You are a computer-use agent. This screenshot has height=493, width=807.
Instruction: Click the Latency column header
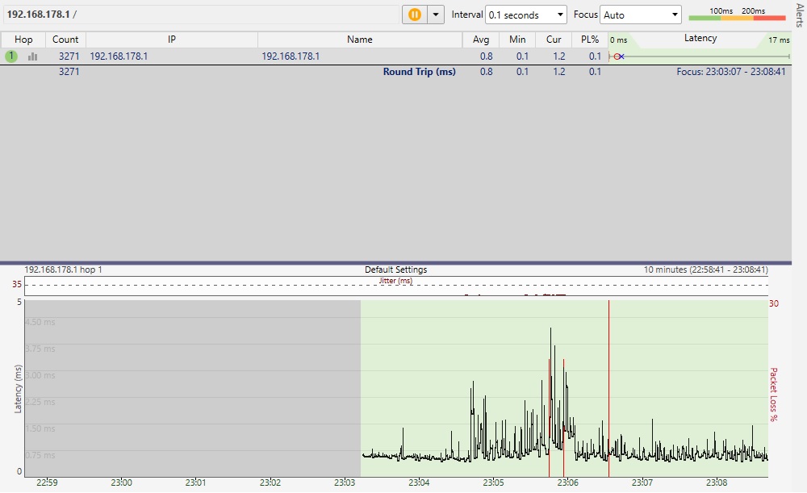tap(700, 38)
